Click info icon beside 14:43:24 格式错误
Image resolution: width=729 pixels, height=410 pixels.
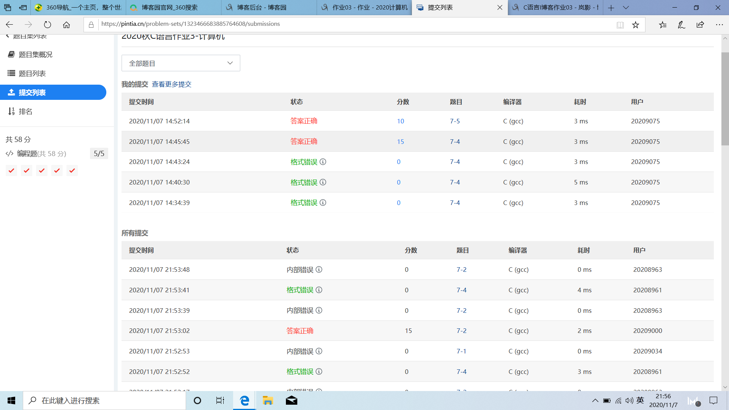(x=323, y=162)
